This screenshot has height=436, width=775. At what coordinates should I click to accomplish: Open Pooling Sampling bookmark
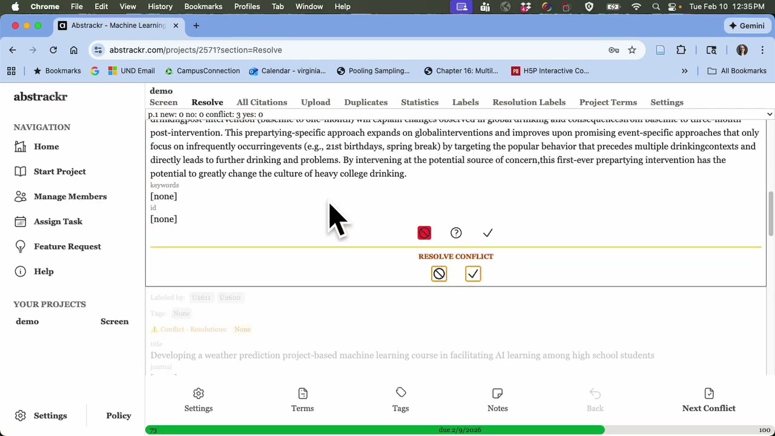[373, 71]
